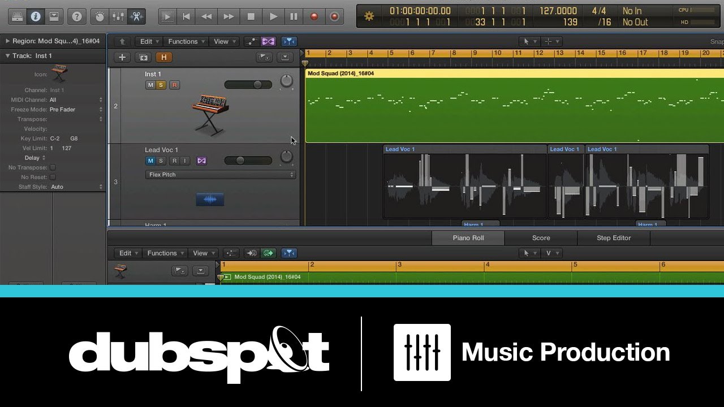This screenshot has height=407, width=724.
Task: Open the tracks area View menu
Action: click(x=224, y=41)
